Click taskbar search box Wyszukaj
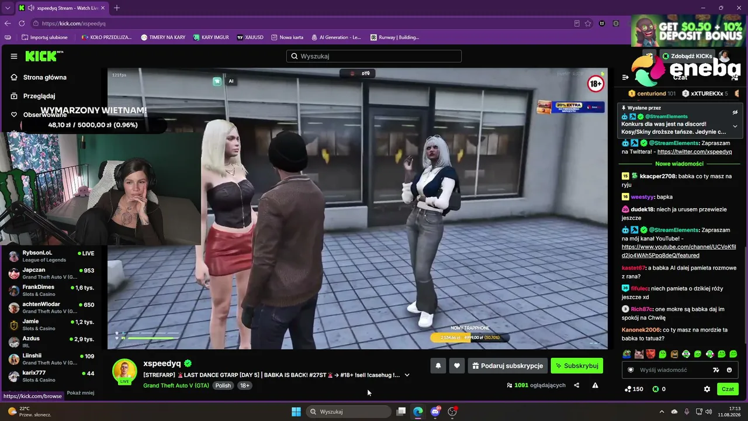This screenshot has width=748, height=421. coord(349,412)
